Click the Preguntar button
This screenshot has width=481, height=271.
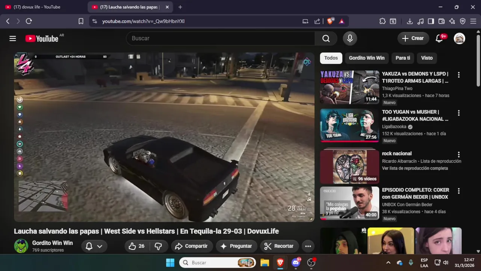[236, 246]
